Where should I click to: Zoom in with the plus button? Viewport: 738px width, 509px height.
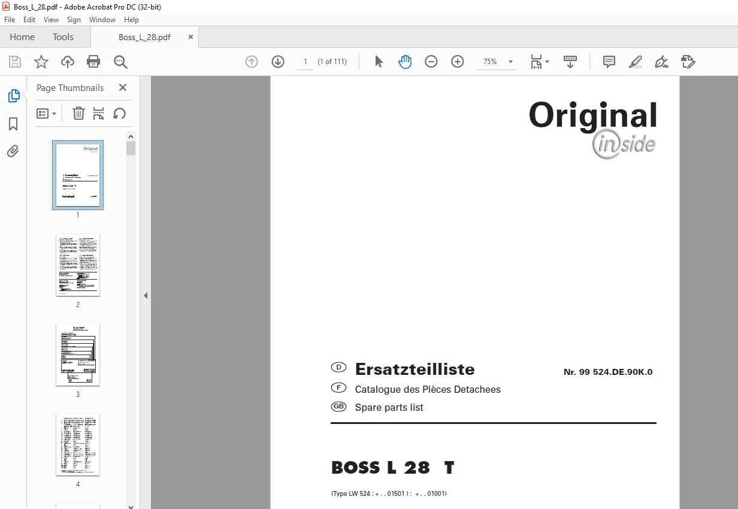(x=458, y=62)
